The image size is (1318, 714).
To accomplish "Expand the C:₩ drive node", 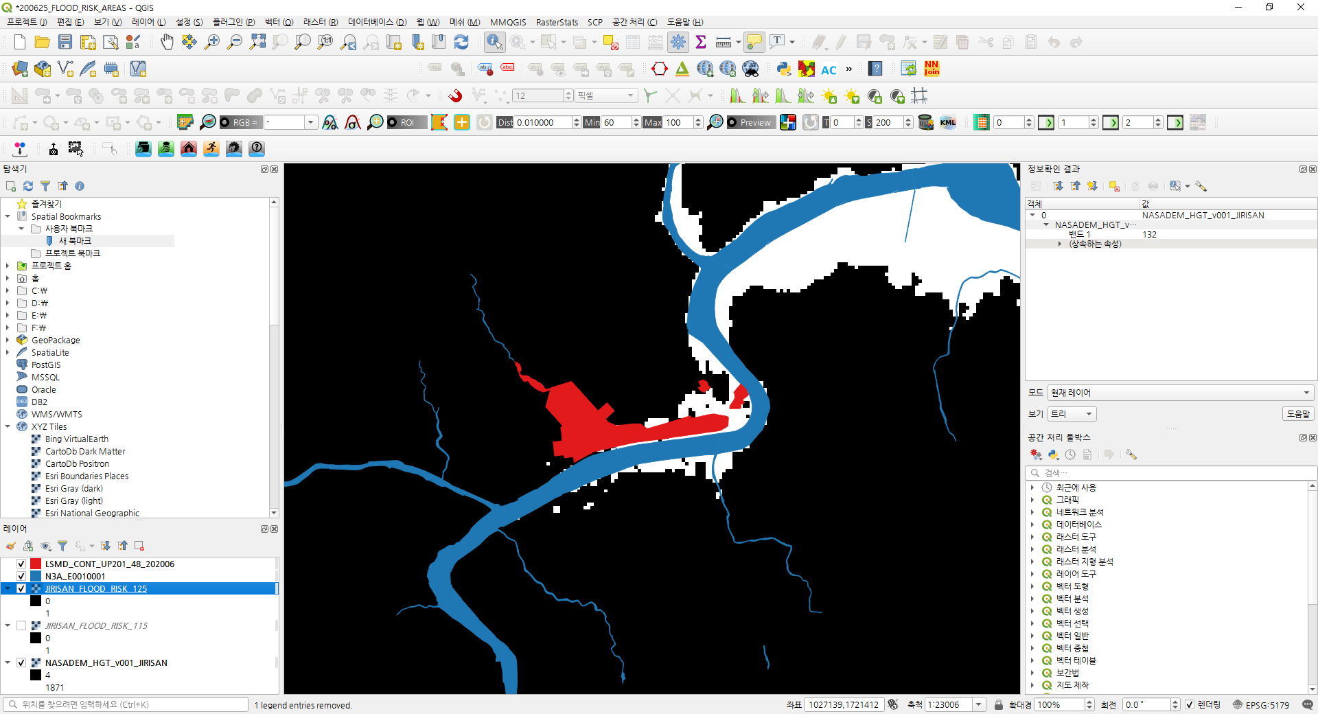I will tap(8, 290).
